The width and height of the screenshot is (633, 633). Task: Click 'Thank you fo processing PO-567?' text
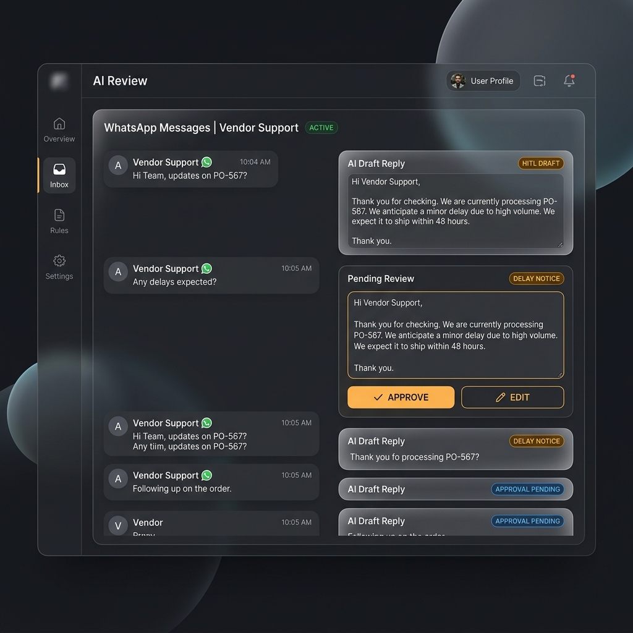[x=414, y=457]
